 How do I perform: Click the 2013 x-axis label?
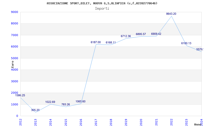tap(35, 122)
